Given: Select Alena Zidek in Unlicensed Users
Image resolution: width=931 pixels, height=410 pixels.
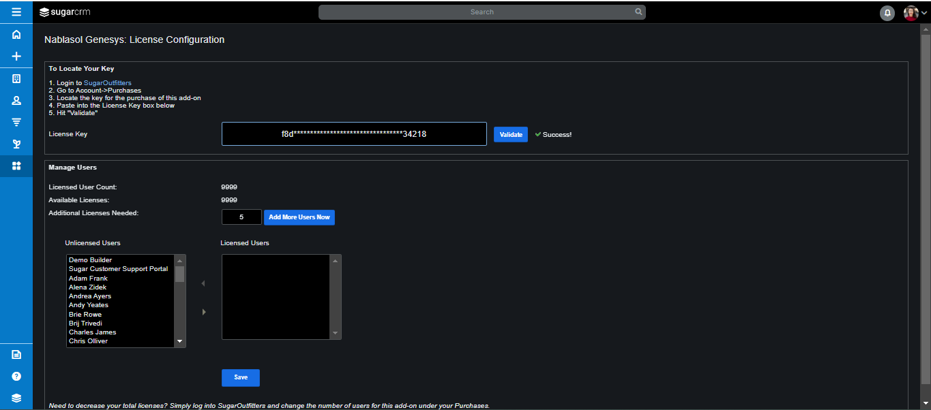Looking at the screenshot, I should point(121,287).
